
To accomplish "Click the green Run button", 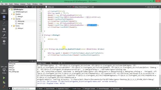I will [x=4, y=78].
